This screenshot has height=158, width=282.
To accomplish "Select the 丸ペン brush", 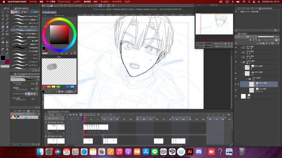I will pyautogui.click(x=24, y=58).
